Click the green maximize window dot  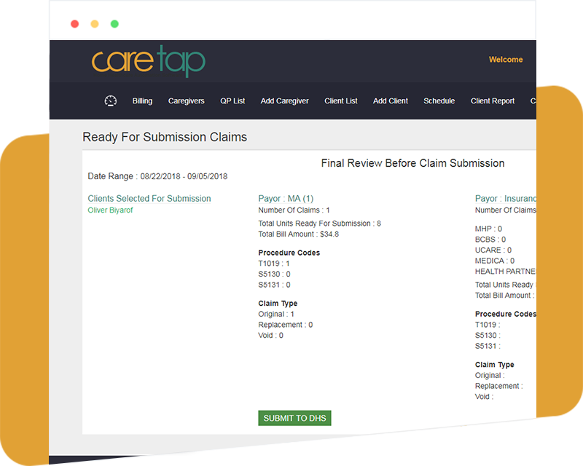click(x=114, y=24)
